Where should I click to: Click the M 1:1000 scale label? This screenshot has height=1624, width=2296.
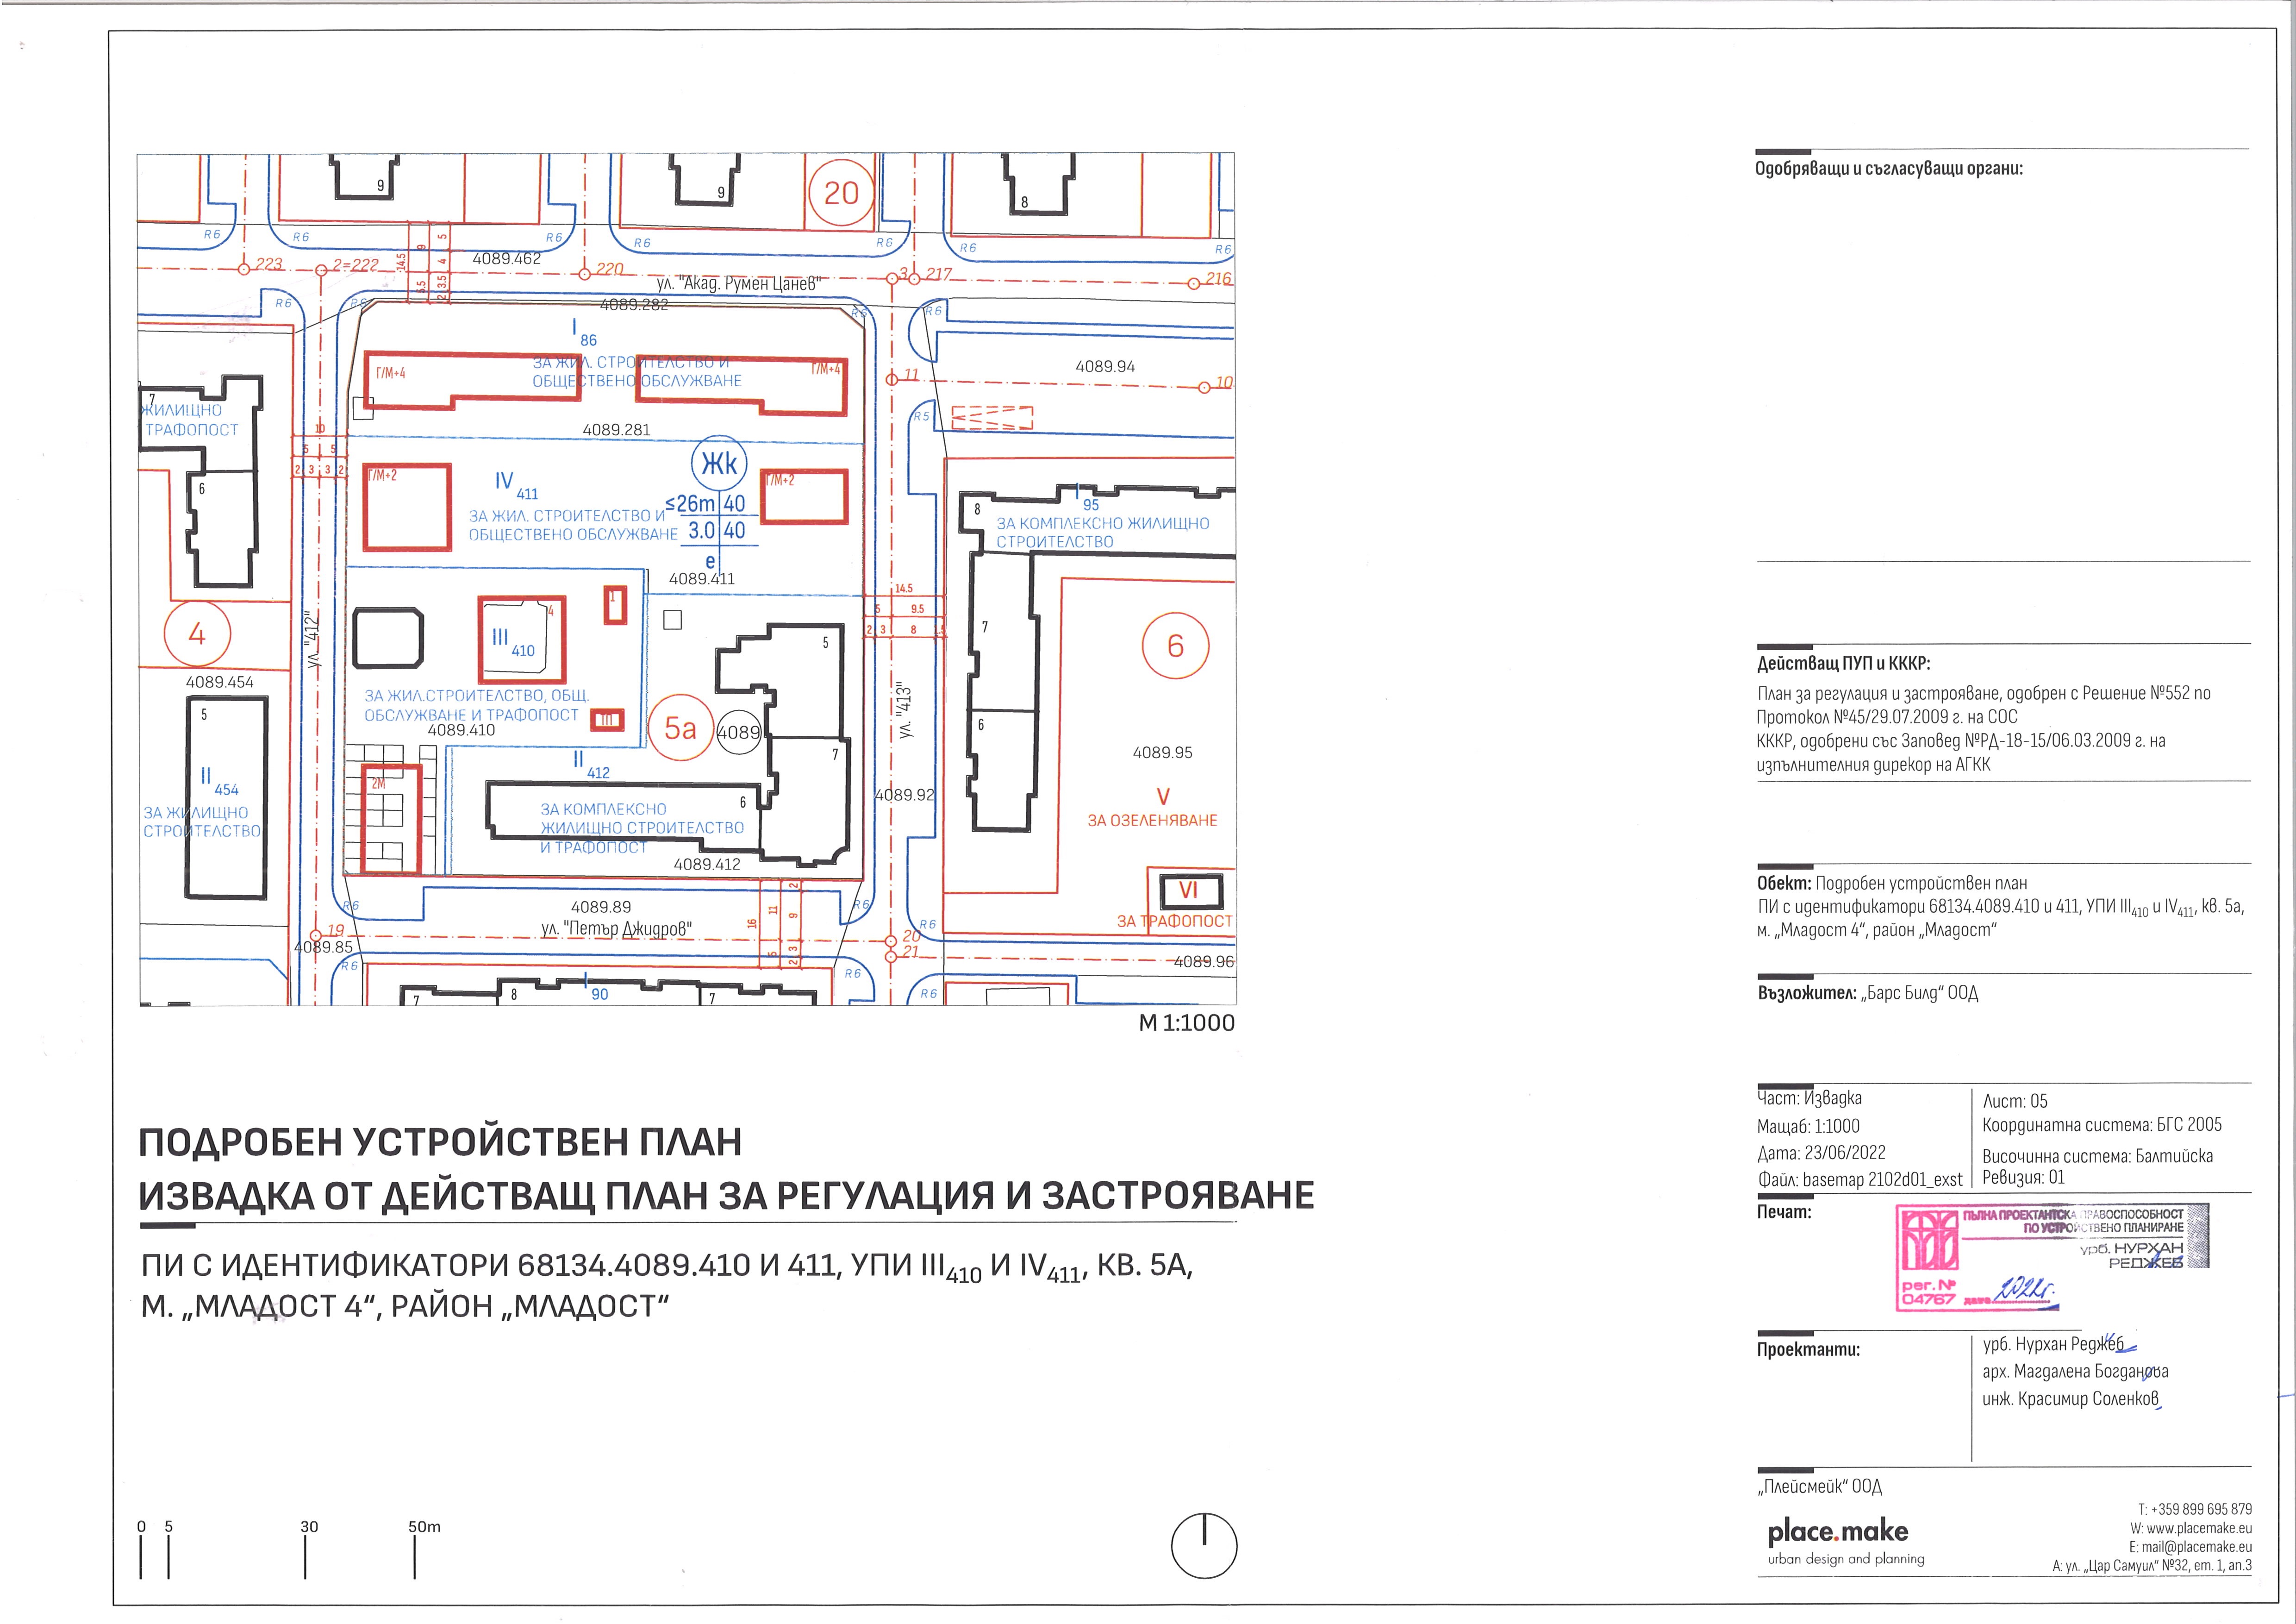point(1186,1022)
